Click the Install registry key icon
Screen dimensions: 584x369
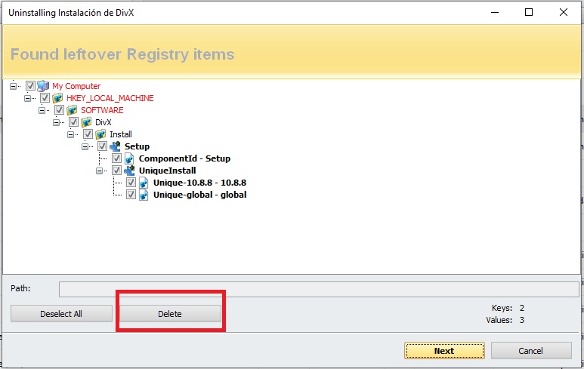pos(100,134)
